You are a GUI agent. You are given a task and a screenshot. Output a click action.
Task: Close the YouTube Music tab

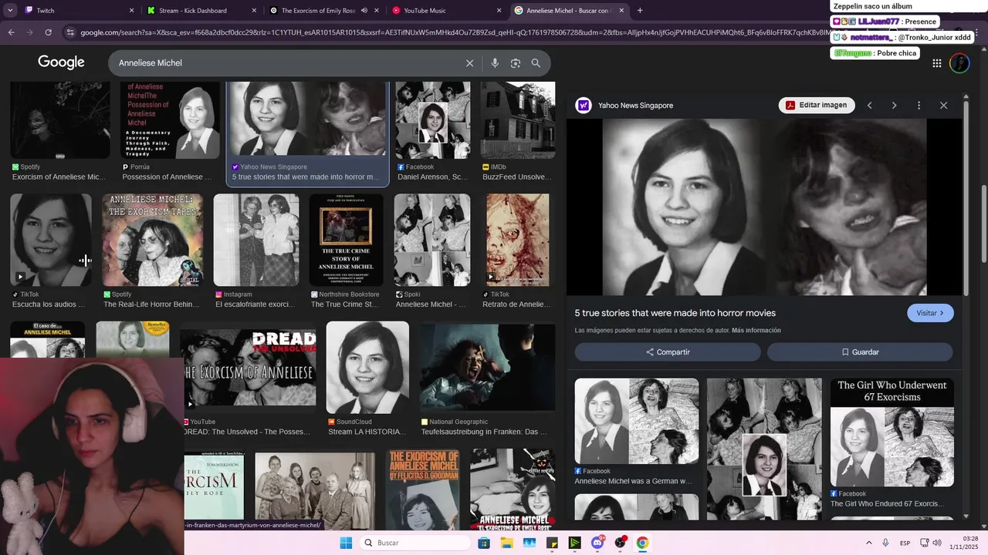pos(498,11)
